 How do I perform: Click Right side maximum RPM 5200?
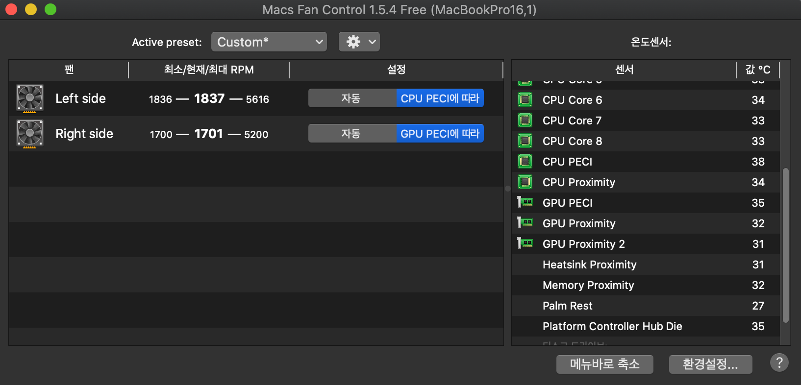[x=256, y=135]
